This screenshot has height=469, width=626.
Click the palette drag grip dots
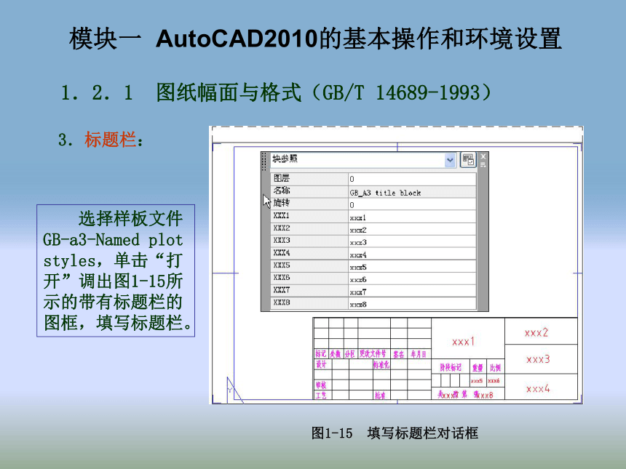tap(264, 161)
